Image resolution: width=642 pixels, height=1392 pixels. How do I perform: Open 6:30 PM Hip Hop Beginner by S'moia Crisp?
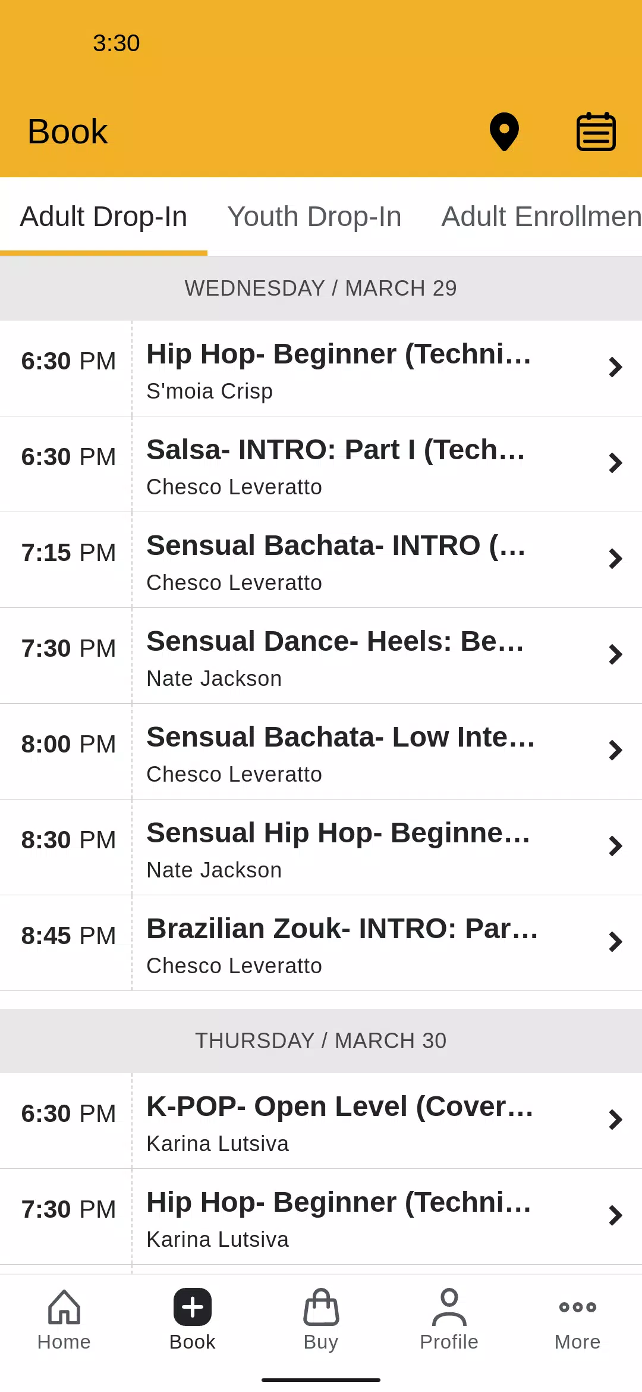[321, 369]
